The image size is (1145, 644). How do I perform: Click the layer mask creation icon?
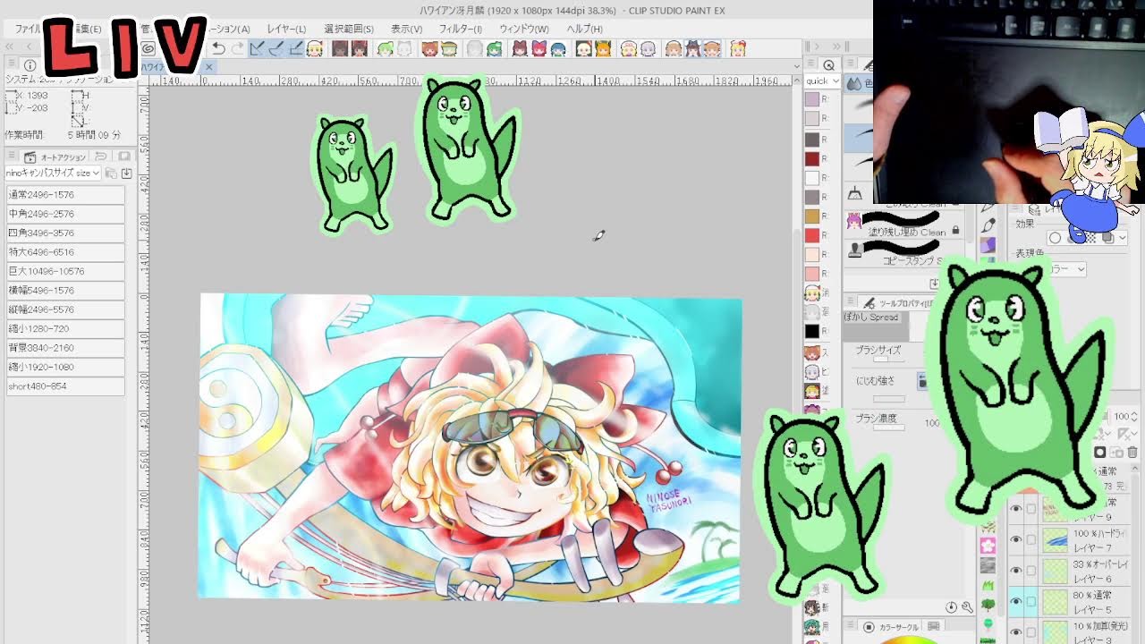point(1100,453)
